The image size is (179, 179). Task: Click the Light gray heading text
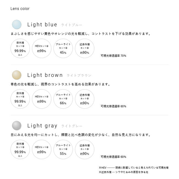point(42,126)
